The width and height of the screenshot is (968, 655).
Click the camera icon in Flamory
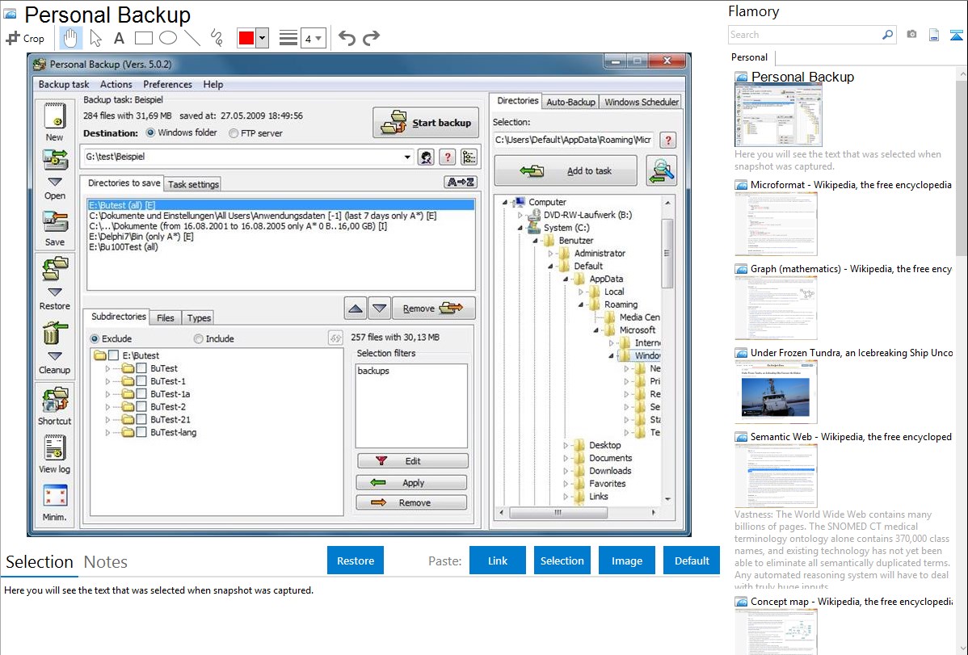pyautogui.click(x=911, y=35)
